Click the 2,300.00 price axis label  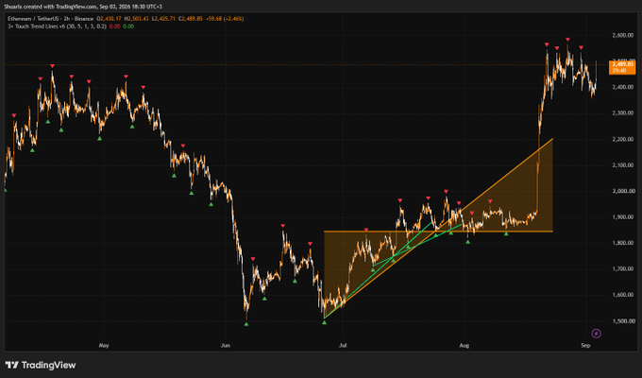pos(623,113)
